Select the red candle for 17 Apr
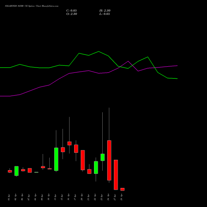The height and width of the screenshot is (207, 207). (x=76, y=149)
